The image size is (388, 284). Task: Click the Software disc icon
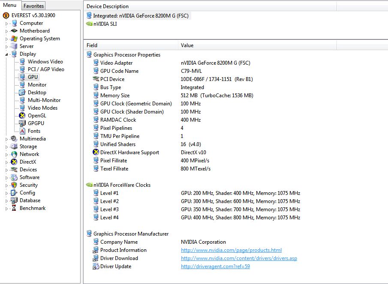(x=14, y=177)
